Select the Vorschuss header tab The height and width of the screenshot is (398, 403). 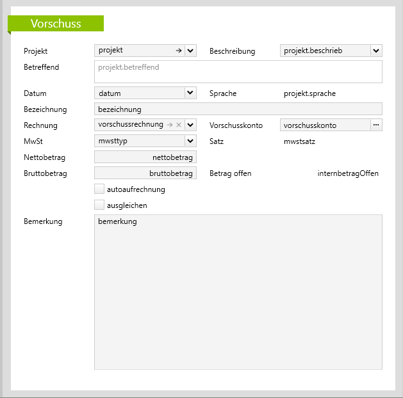56,24
